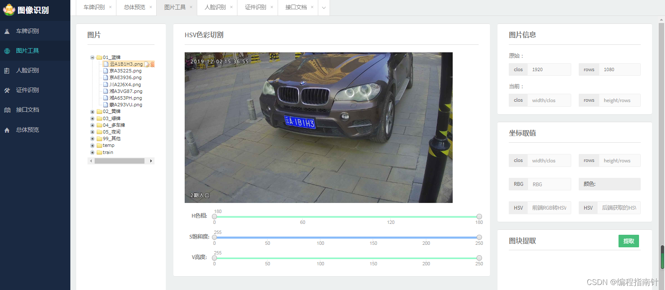Close the 车牌识别 tab with its x
Viewport: 665px width, 290px height.
[110, 7]
